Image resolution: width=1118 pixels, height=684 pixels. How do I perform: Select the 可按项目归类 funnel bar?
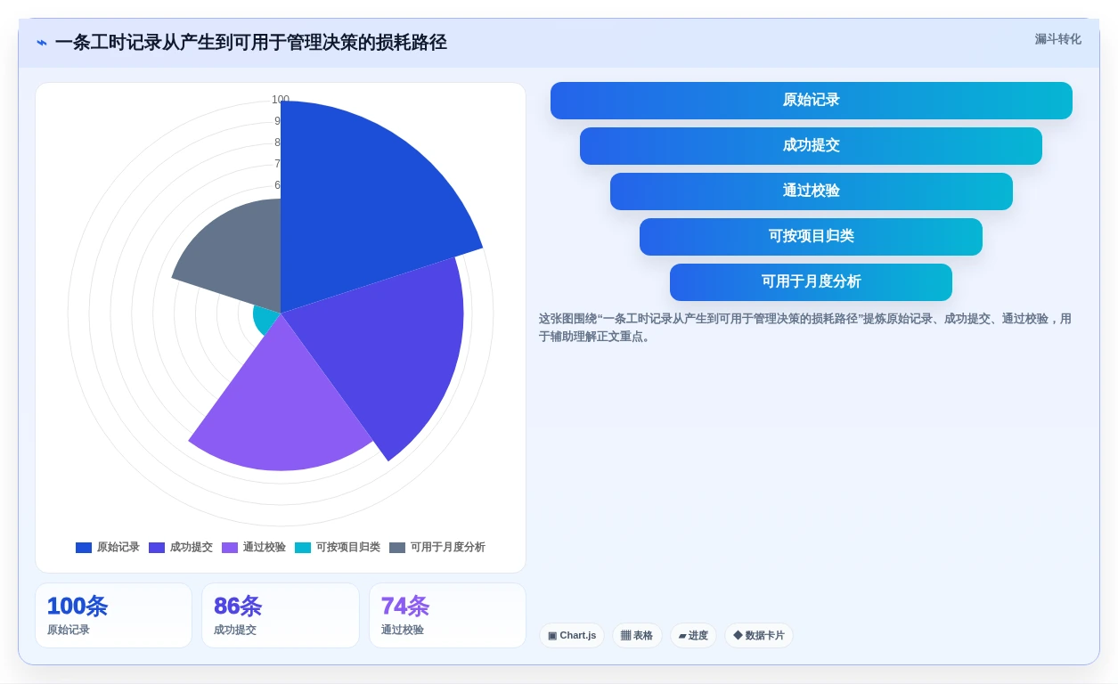click(x=812, y=237)
